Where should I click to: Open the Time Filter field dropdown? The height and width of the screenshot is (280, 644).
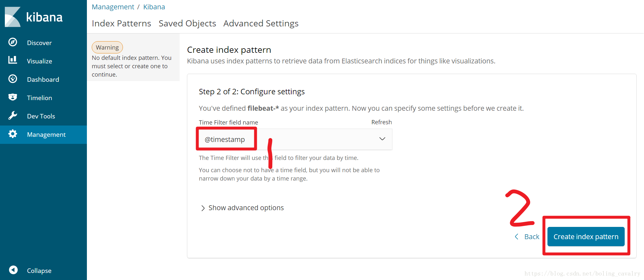(x=295, y=139)
